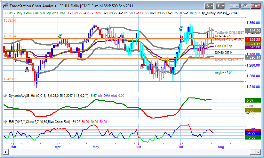Click the green 5.67 indicator value tag
Image resolution: width=264 pixels, height=158 pixels.
pos(253,100)
